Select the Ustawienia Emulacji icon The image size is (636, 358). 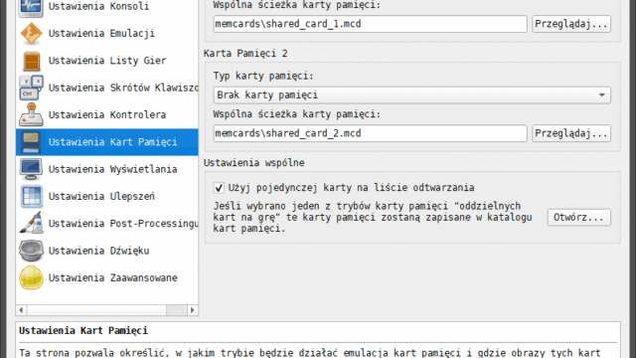[31, 33]
